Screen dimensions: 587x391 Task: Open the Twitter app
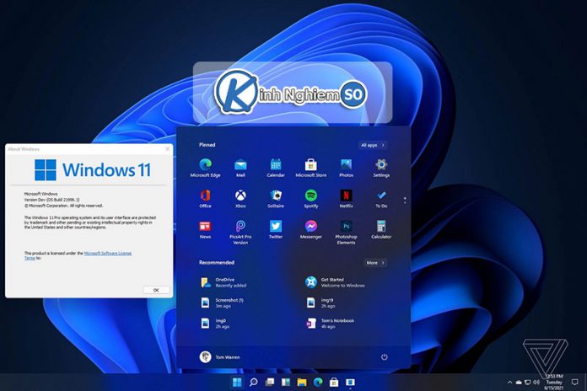pyautogui.click(x=276, y=229)
